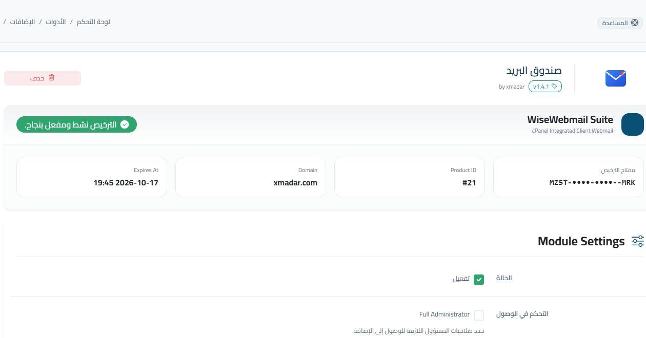This screenshot has width=646, height=338.
Task: Click the WiseWebmail Suite dark logo icon
Action: coord(632,124)
